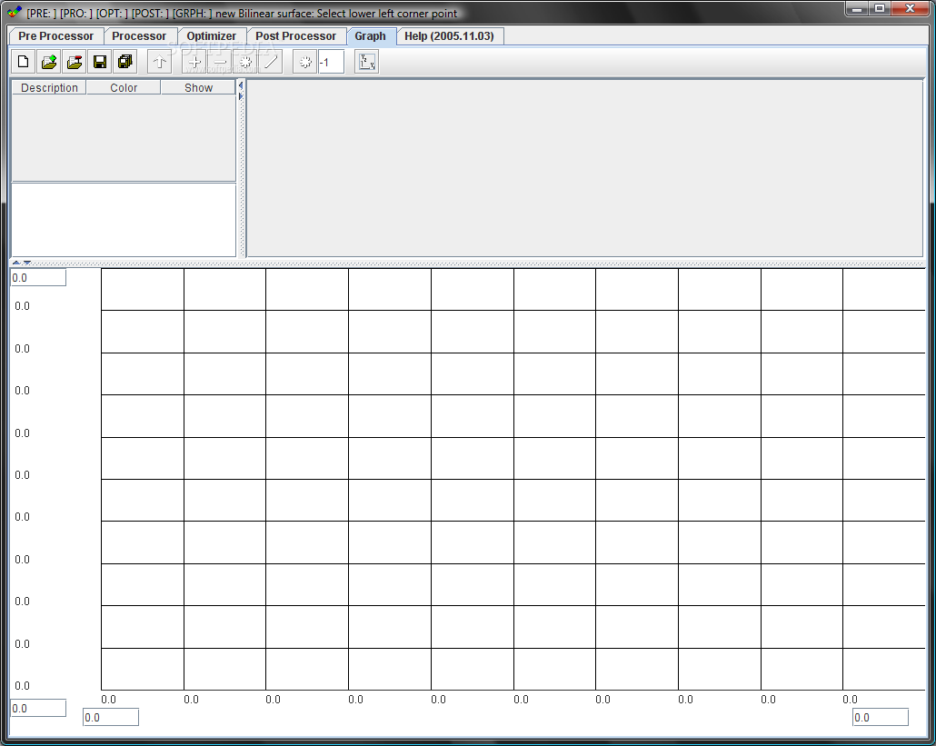Select the diagonal line tool icon
This screenshot has width=936, height=746.
271,62
